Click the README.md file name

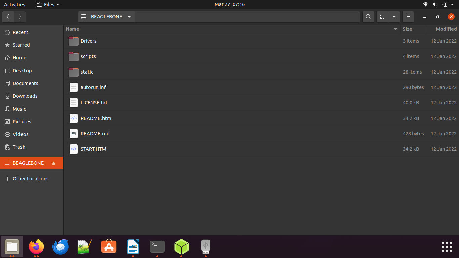(x=95, y=134)
